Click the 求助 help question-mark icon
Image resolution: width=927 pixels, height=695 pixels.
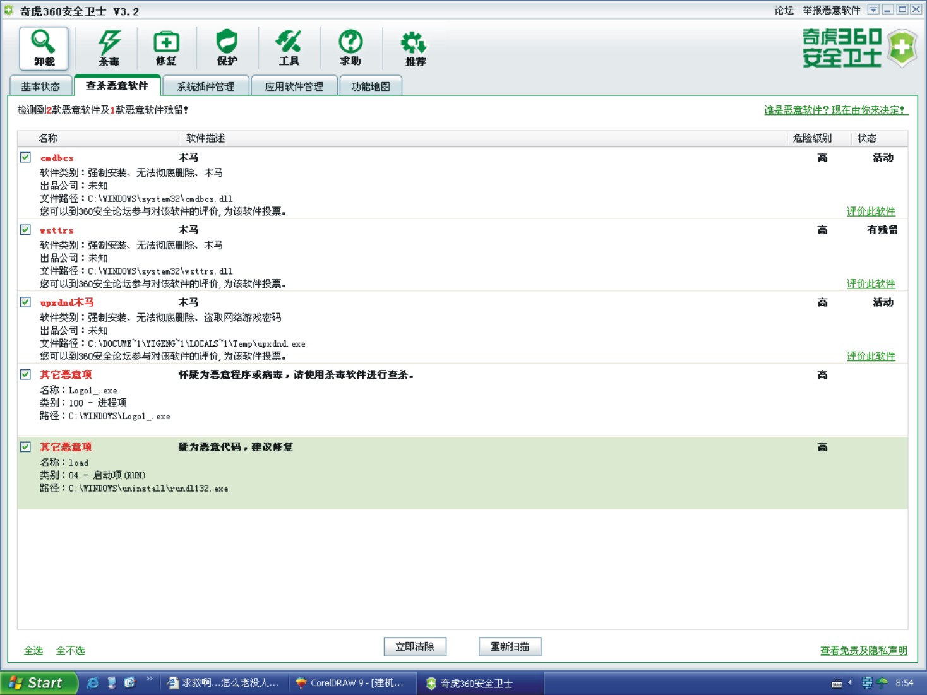coord(350,48)
